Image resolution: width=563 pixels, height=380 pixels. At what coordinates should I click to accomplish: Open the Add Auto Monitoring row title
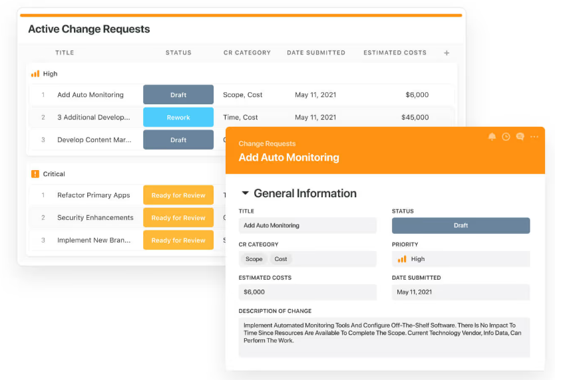point(91,94)
